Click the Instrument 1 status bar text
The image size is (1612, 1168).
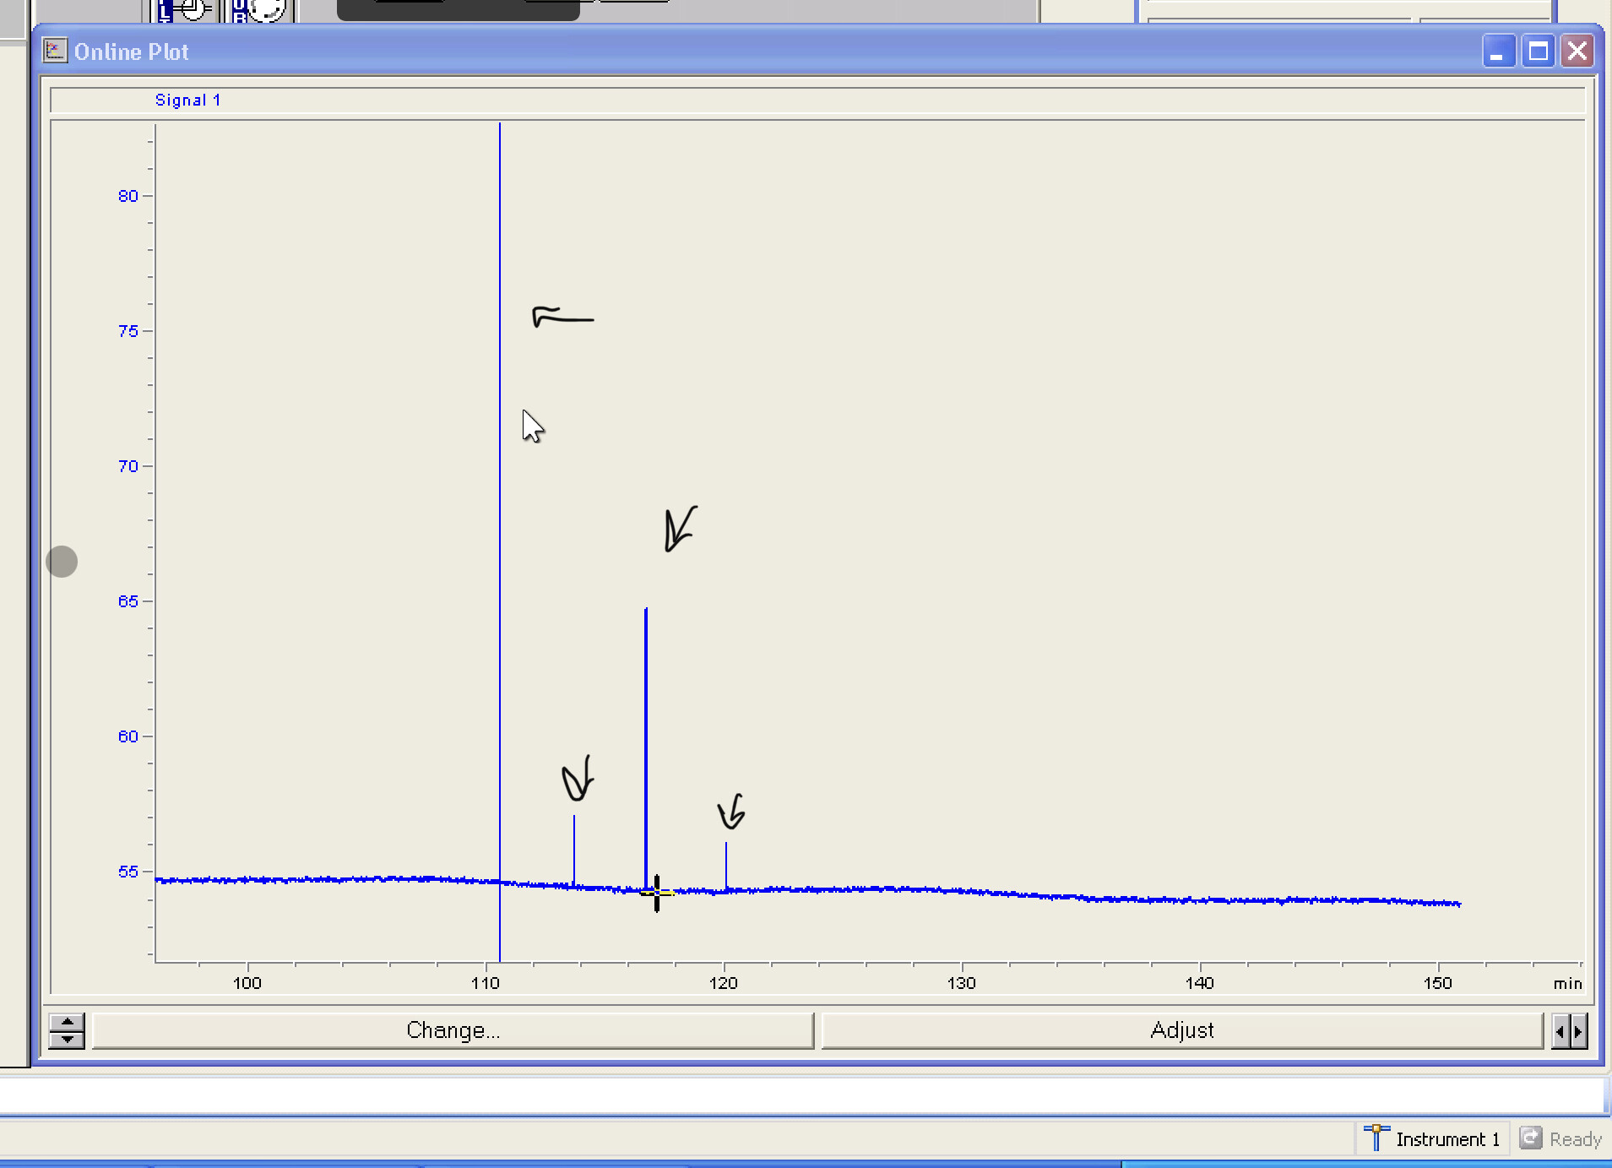click(x=1447, y=1139)
